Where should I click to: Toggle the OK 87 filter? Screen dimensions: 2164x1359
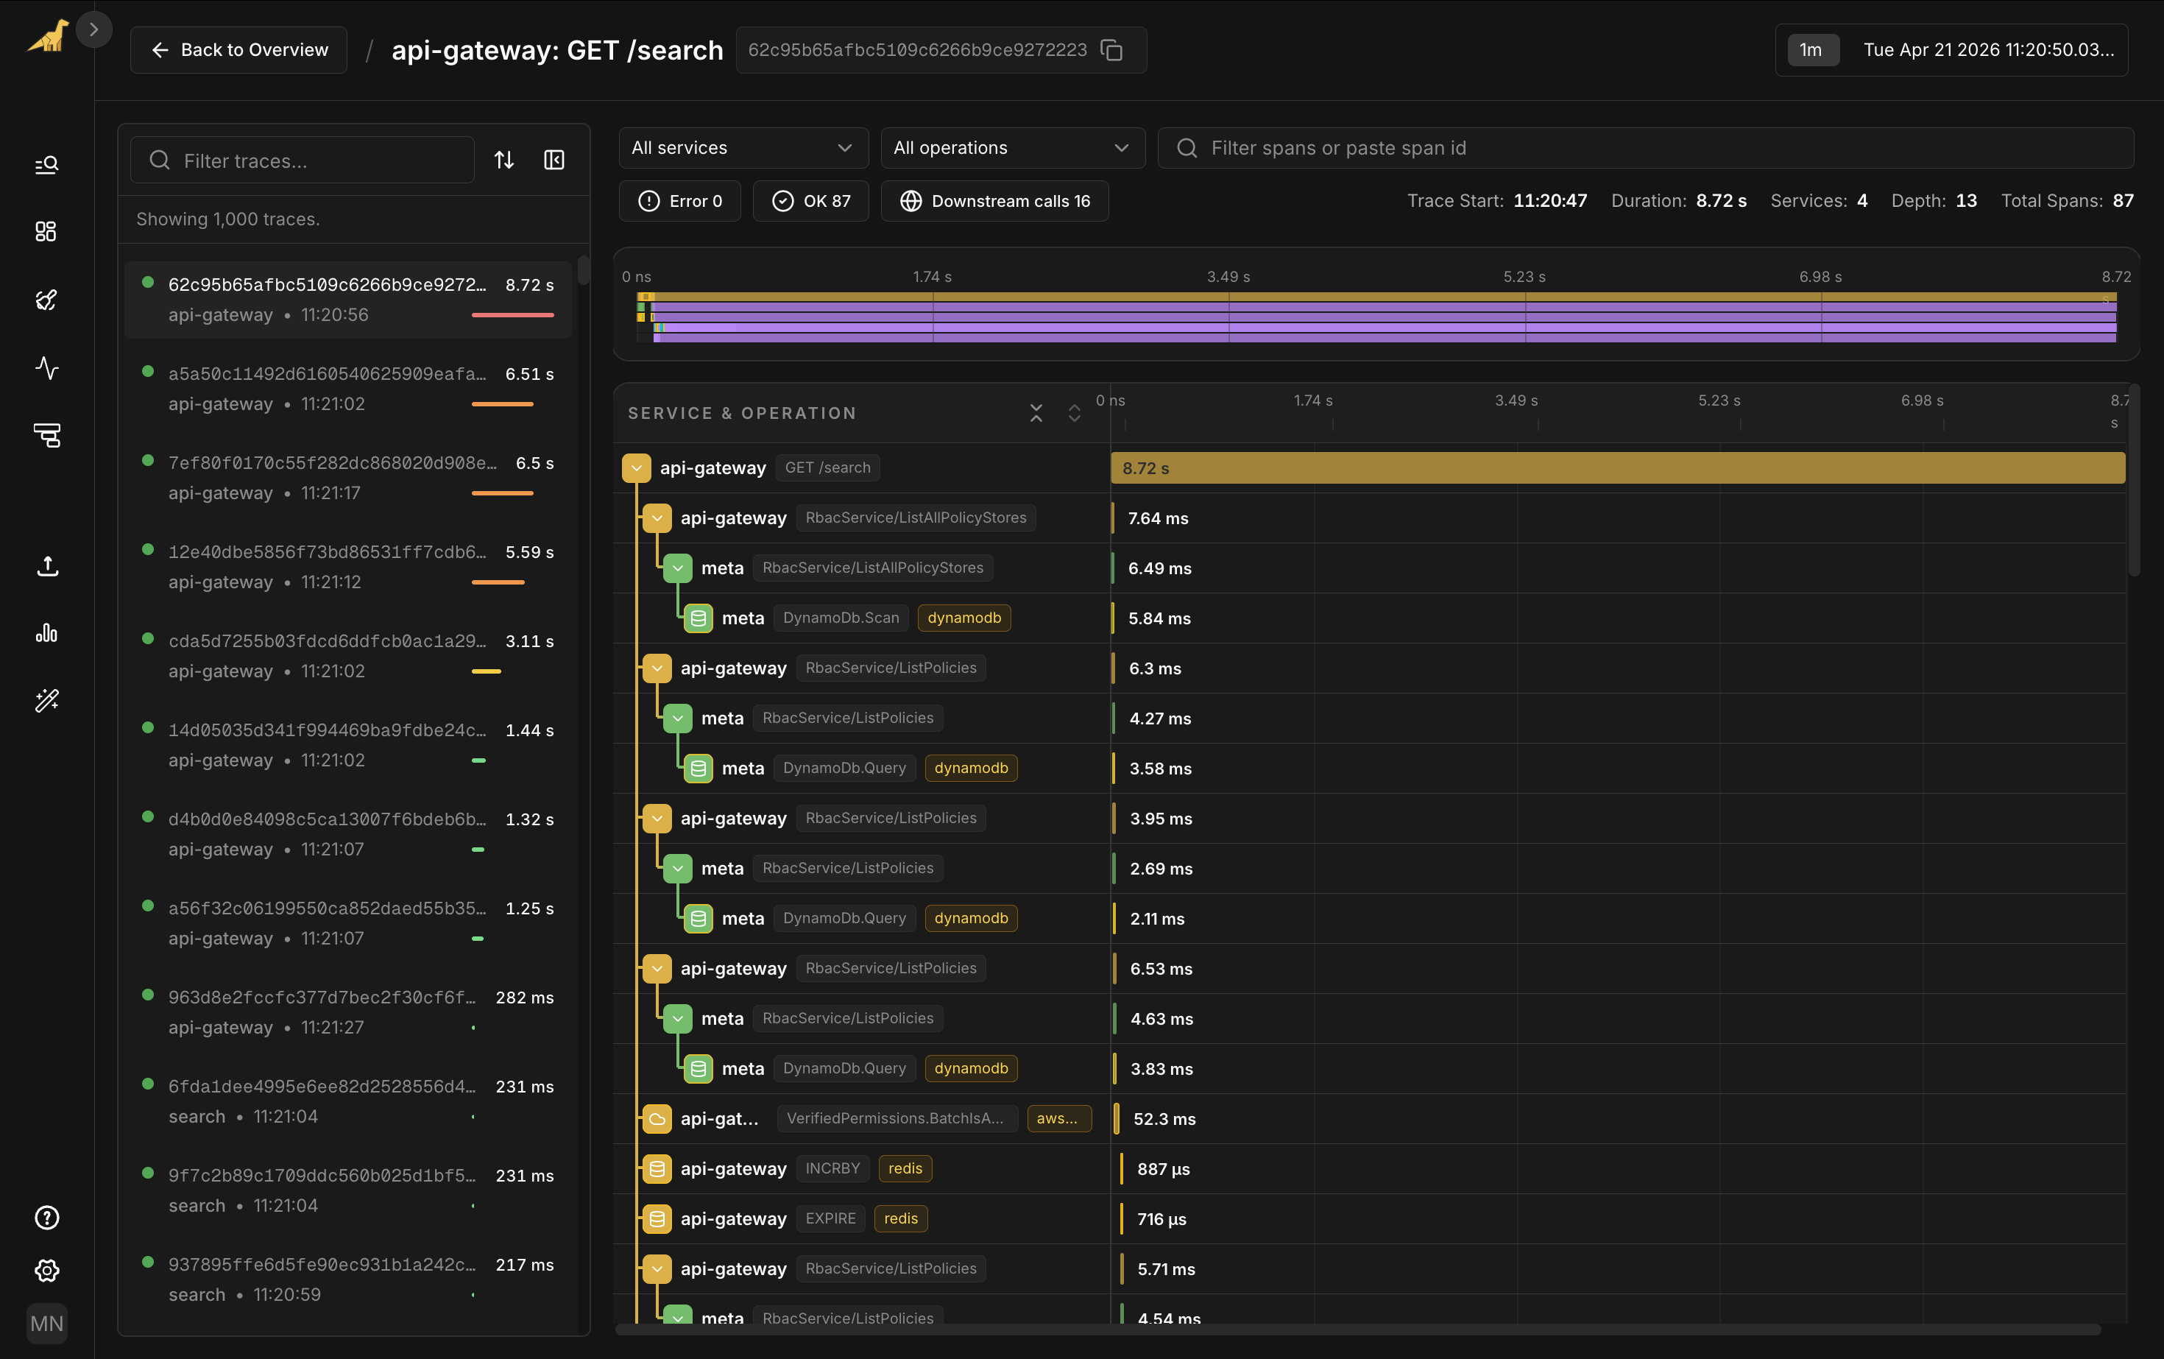(810, 201)
